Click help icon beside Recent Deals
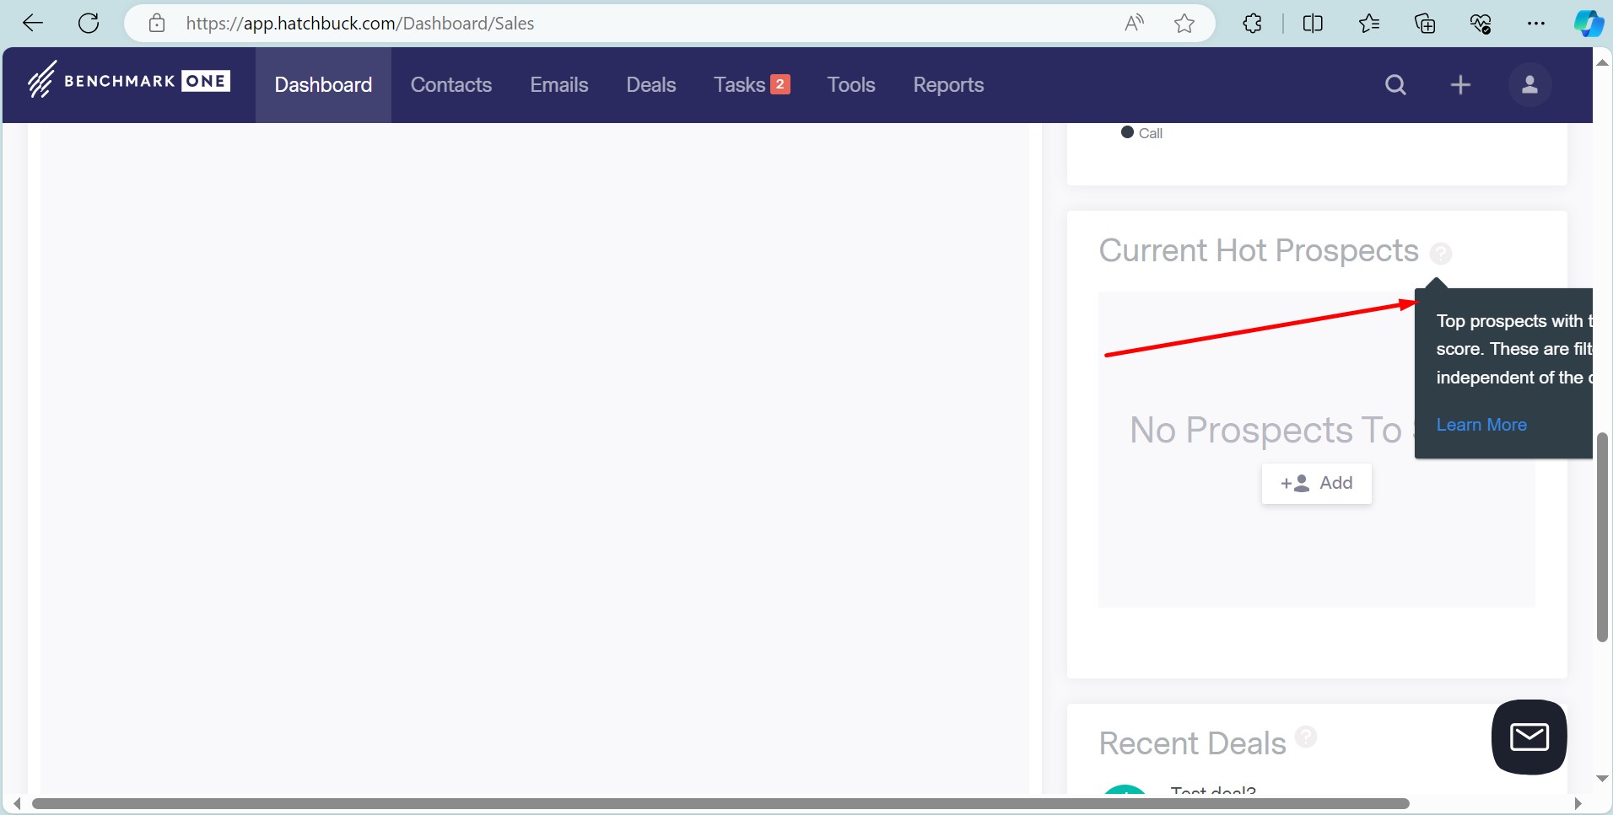This screenshot has width=1613, height=815. 1306,737
